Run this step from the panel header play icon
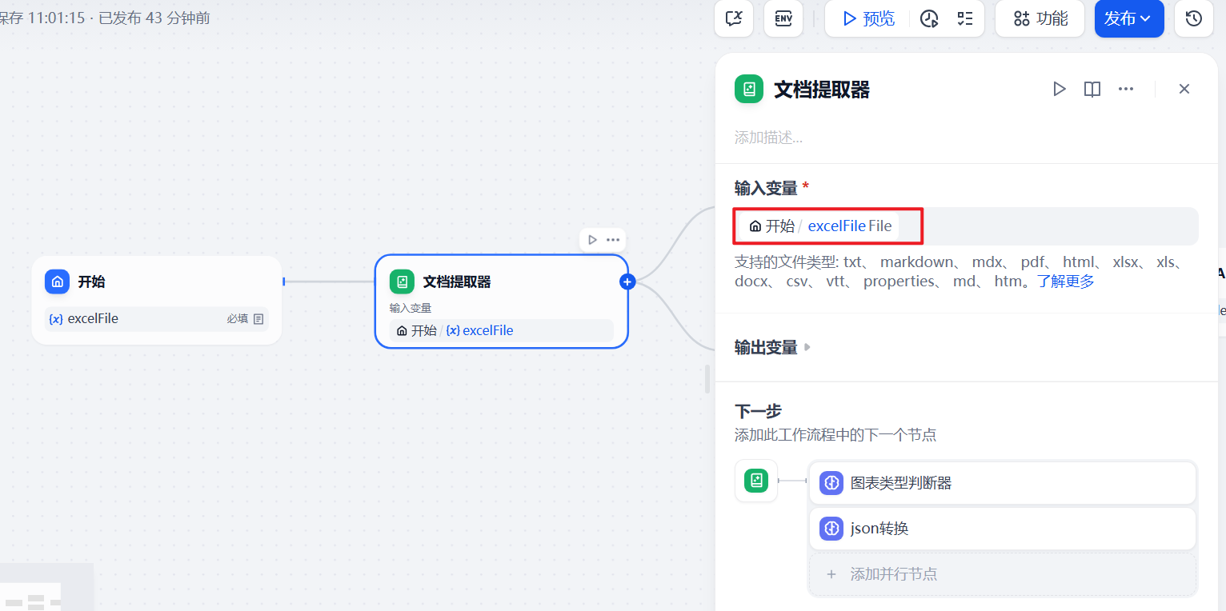The height and width of the screenshot is (611, 1226). (x=1059, y=89)
